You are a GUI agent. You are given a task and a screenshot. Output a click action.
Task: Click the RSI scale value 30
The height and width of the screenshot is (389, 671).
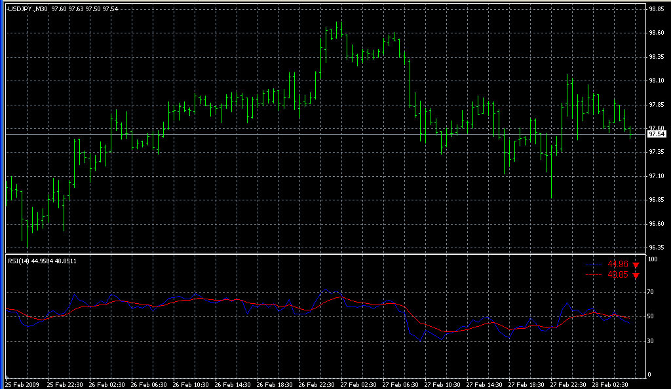651,341
